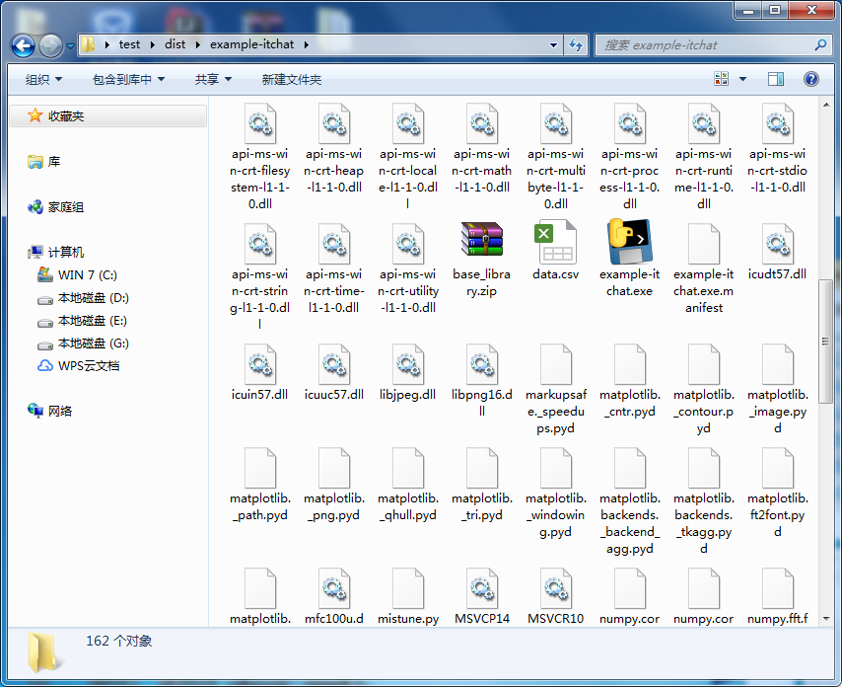Expand the breadcrumb arrow after test
842x687 pixels.
153,44
